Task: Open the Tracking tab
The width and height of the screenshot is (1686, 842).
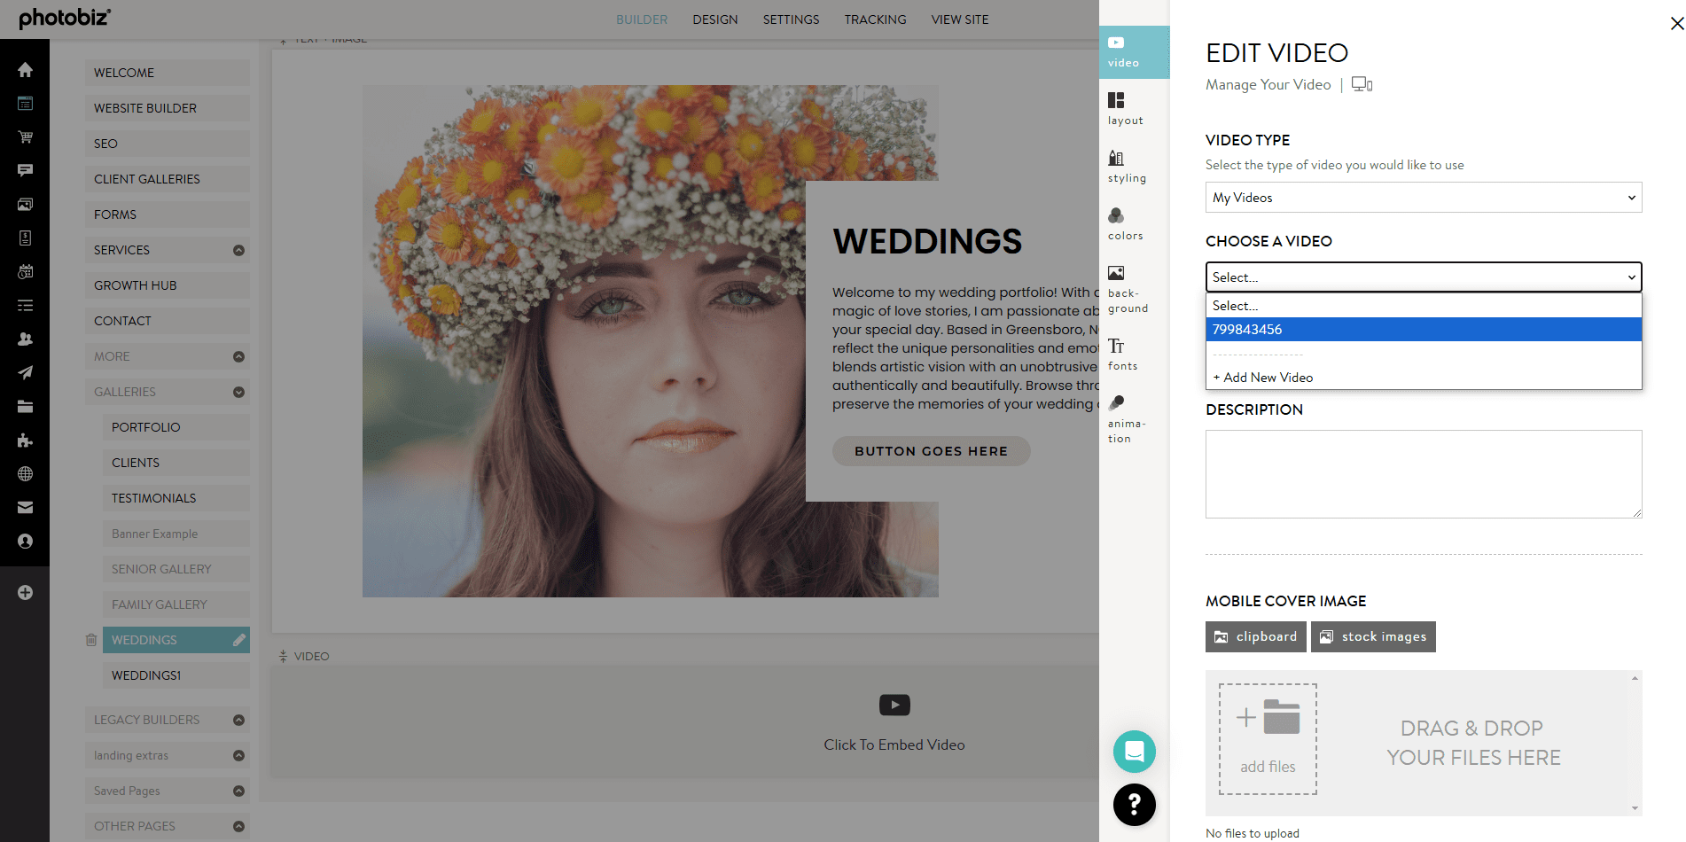Action: (874, 19)
